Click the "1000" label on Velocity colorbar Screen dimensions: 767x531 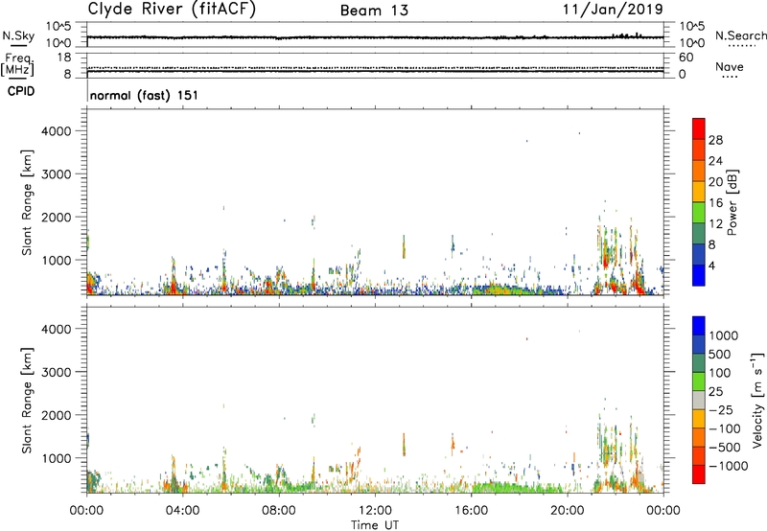(724, 335)
